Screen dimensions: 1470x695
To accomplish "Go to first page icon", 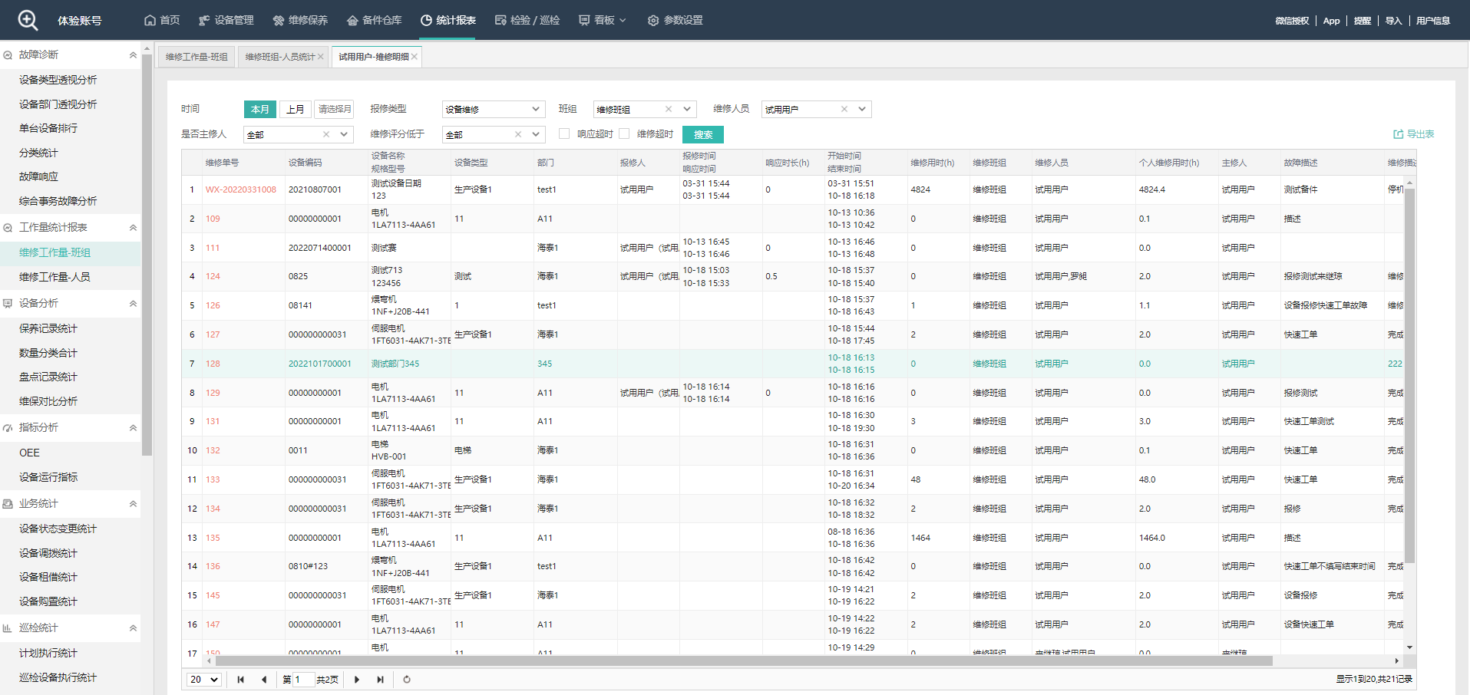I will pos(240,680).
